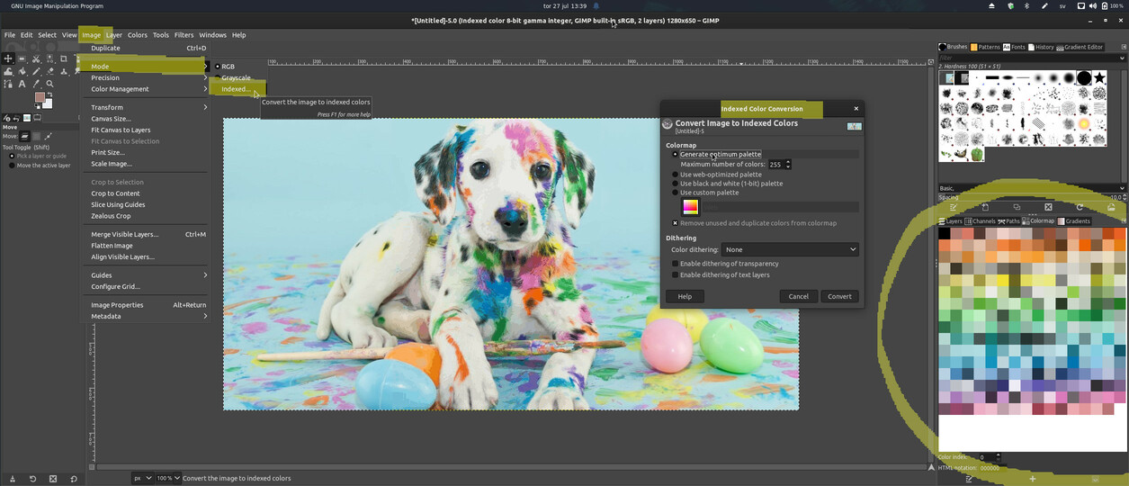The width and height of the screenshot is (1129, 486).
Task: Enable dithering of text layers checkbox
Action: 676,274
